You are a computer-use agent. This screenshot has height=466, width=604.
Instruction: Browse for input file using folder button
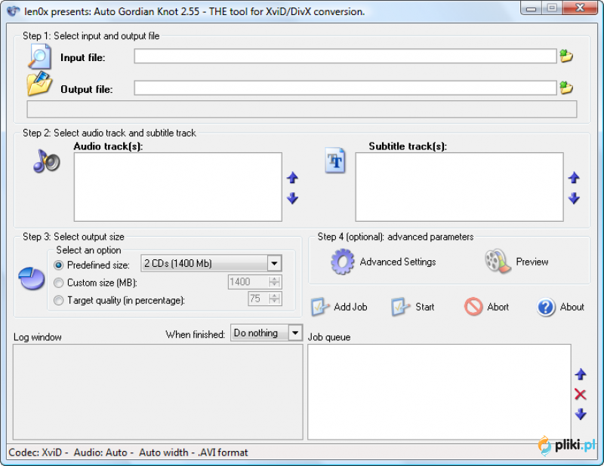[x=565, y=57]
